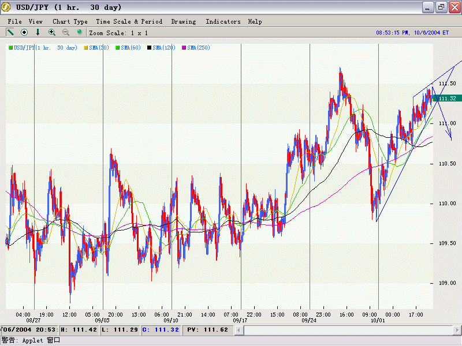462x346 pixels.
Task: Click the 111.32 current price tag
Action: (446, 99)
